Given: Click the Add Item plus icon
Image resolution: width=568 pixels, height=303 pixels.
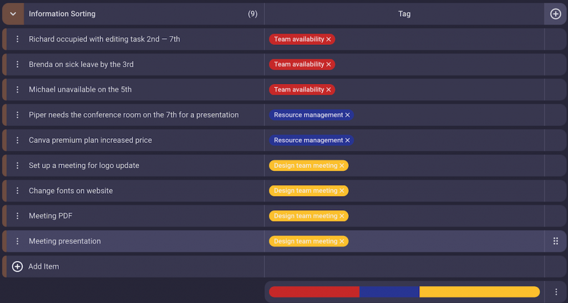Looking at the screenshot, I should 17,266.
